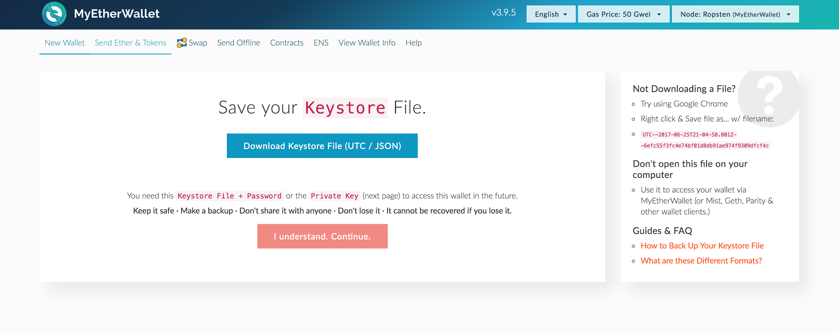Open What are these Different Formats link

(701, 261)
